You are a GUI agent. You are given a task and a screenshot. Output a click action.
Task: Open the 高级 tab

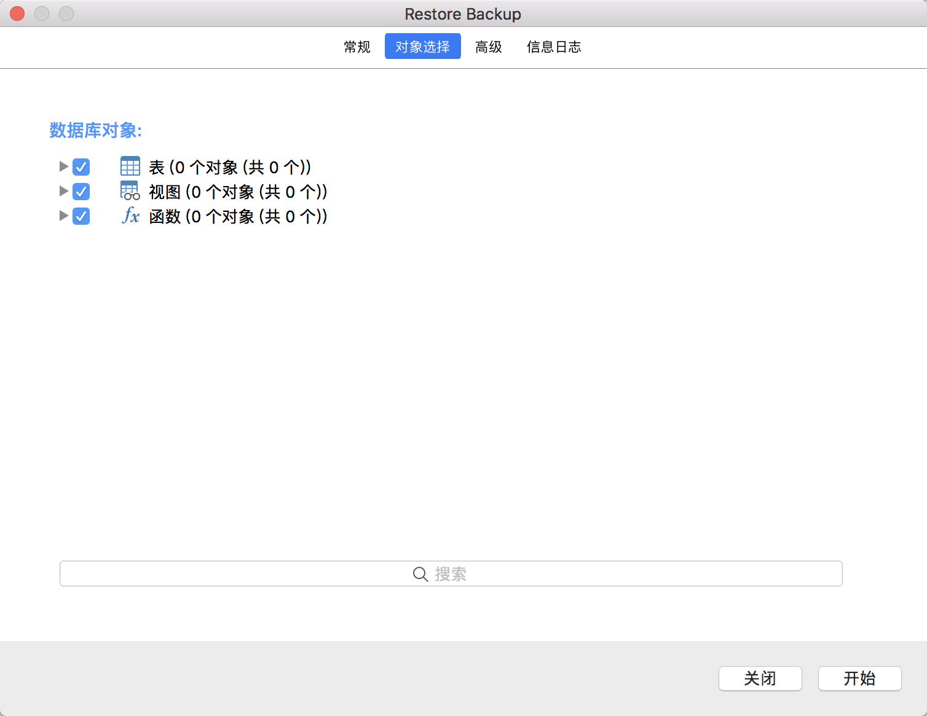[x=489, y=47]
